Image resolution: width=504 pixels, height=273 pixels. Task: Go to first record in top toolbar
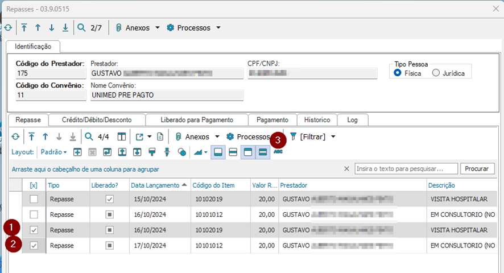(24, 28)
